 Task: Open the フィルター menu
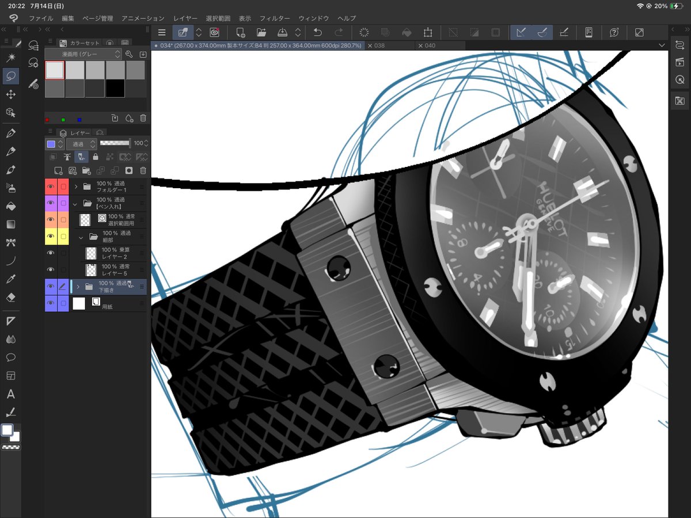pyautogui.click(x=275, y=18)
